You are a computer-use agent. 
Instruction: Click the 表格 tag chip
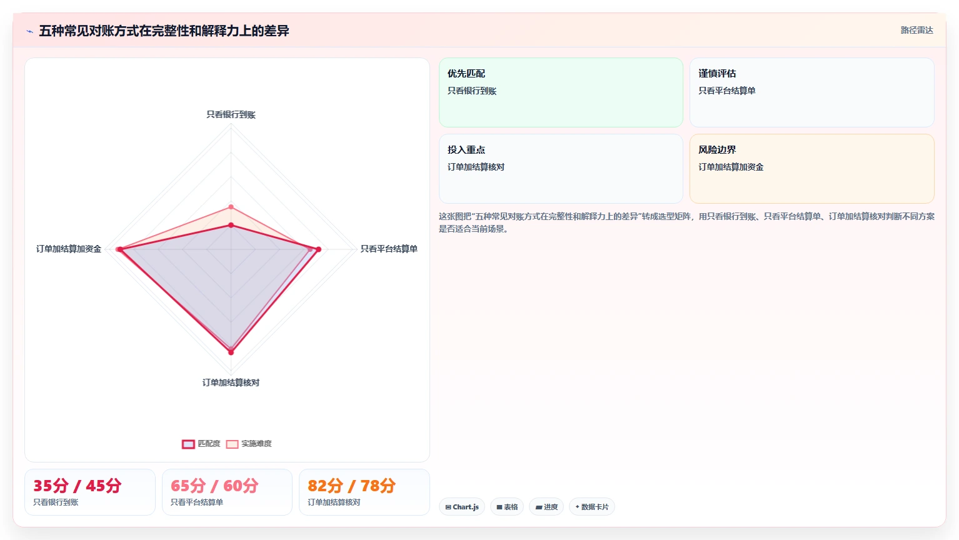(507, 507)
